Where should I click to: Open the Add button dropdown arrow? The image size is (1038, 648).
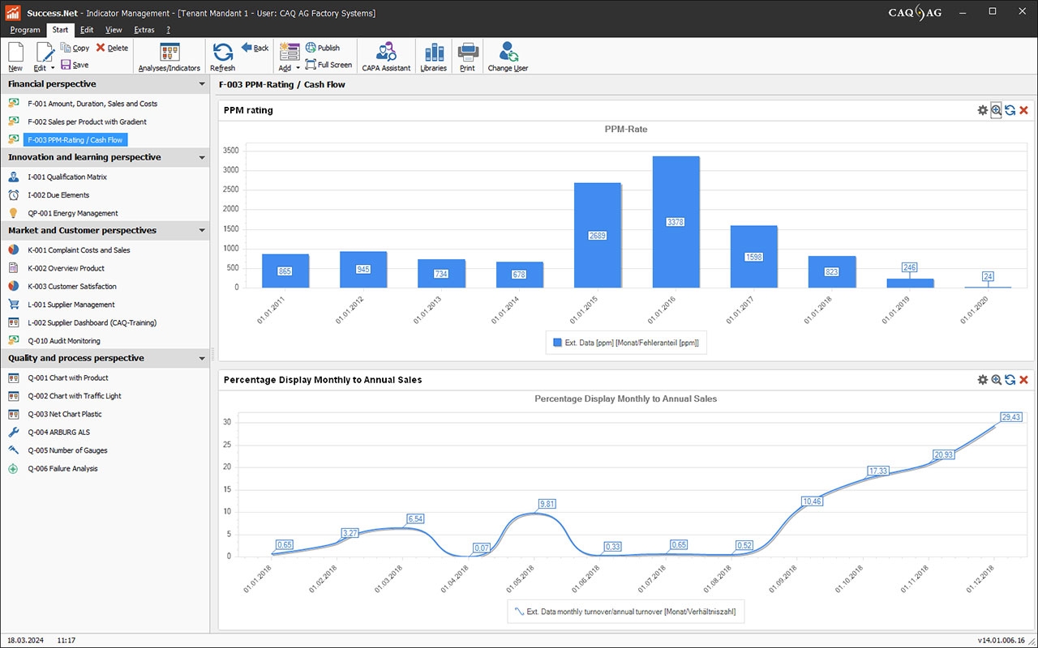(298, 68)
